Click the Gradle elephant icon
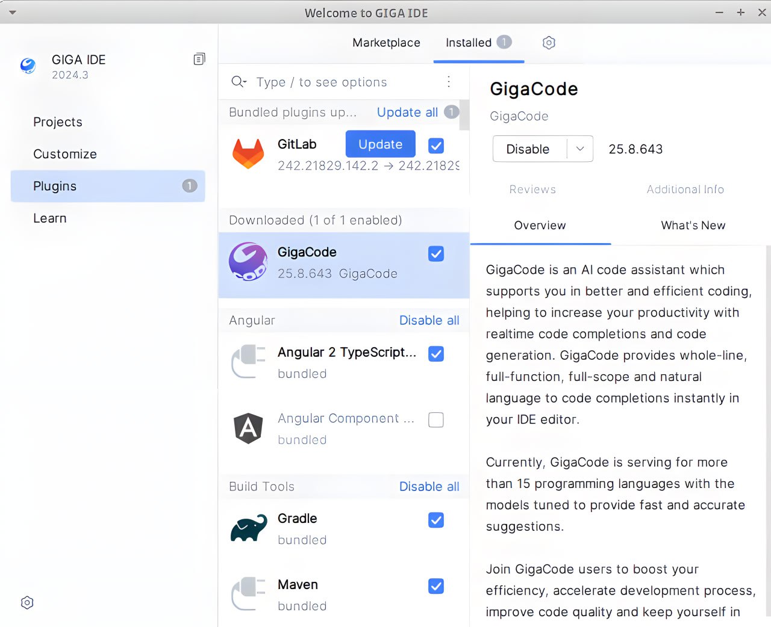Image resolution: width=771 pixels, height=627 pixels. point(249,528)
